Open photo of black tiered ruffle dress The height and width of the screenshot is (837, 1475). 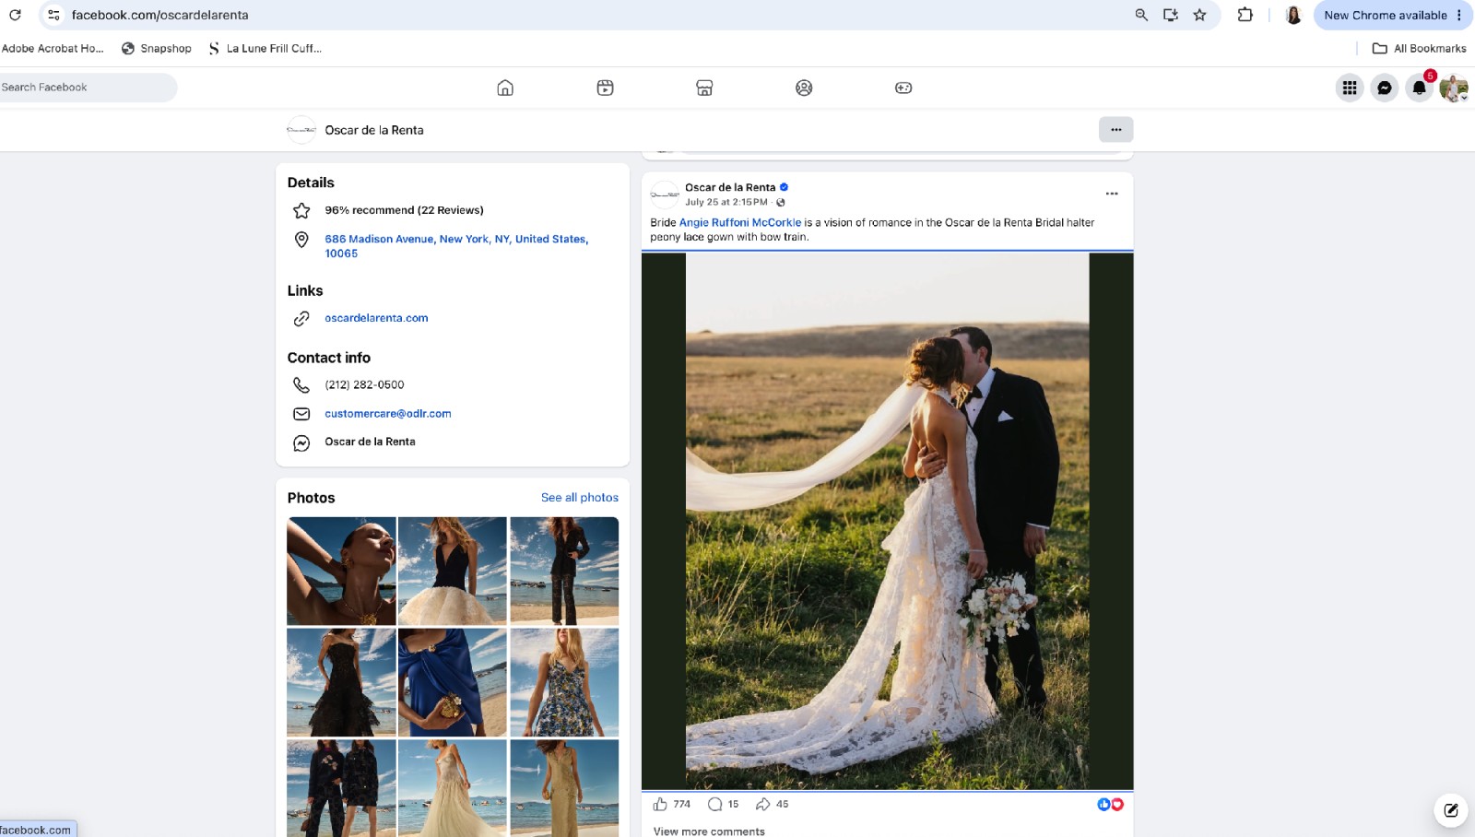click(341, 682)
